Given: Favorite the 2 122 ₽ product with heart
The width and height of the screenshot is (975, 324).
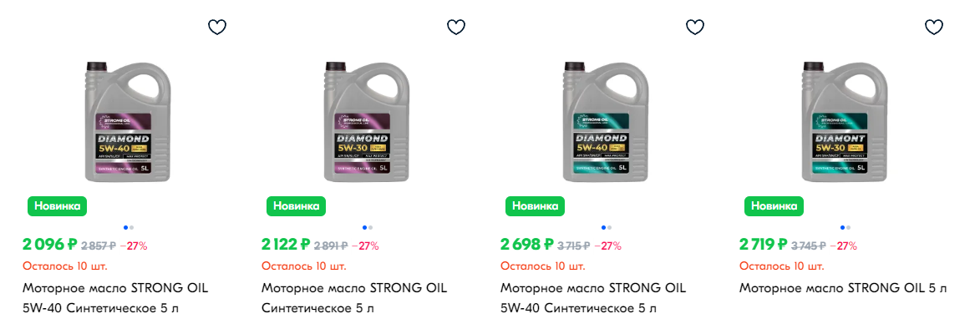Looking at the screenshot, I should [456, 27].
